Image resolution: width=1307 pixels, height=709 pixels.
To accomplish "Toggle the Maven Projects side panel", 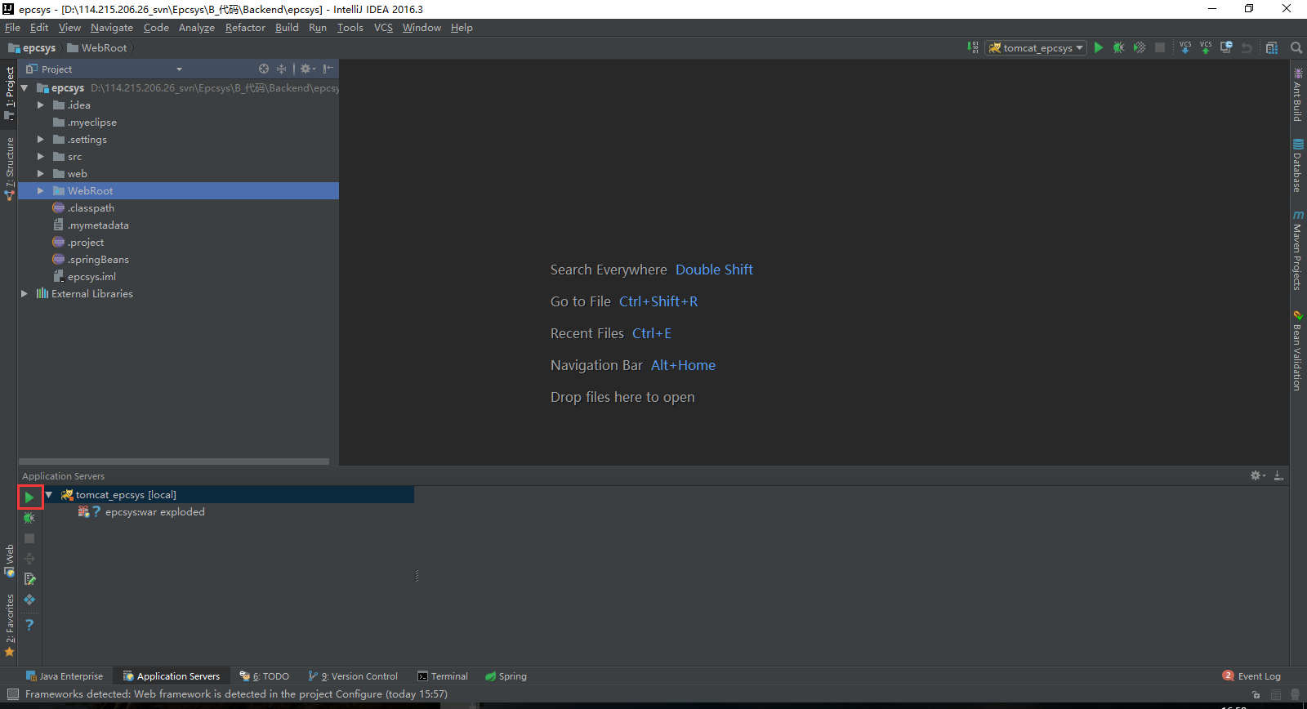I will 1297,251.
